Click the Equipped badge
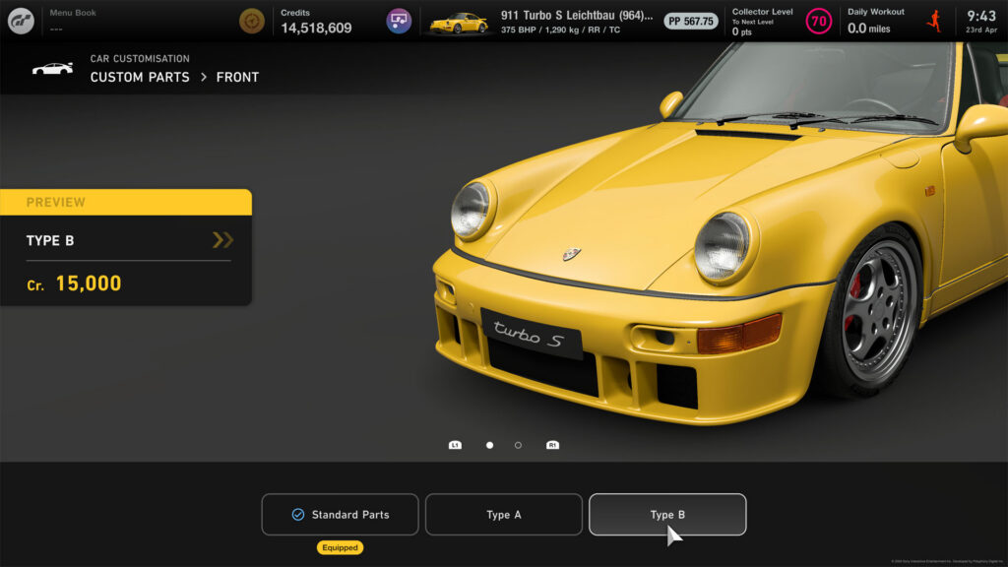Image resolution: width=1008 pixels, height=567 pixels. pyautogui.click(x=340, y=547)
